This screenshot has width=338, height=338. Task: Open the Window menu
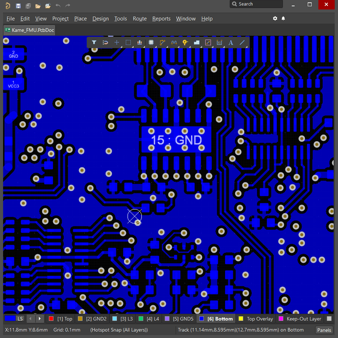[186, 19]
